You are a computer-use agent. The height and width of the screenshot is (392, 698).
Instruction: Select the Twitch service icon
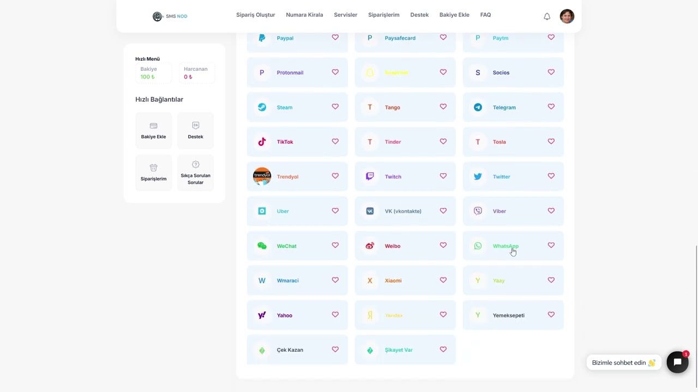pyautogui.click(x=370, y=176)
